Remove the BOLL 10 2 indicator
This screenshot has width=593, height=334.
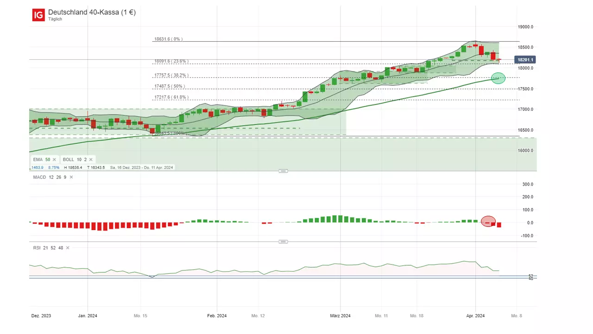click(90, 160)
